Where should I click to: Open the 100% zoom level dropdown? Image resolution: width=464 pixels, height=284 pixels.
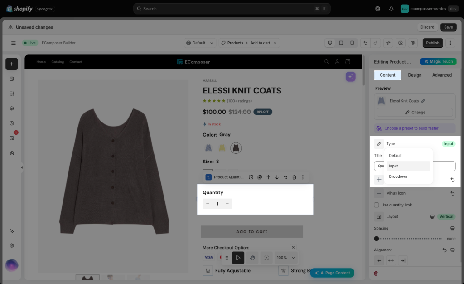point(285,258)
